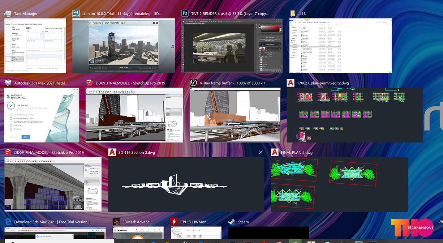Open the V-Ray frame buffer render thumbnail
This screenshot has width=443, height=243.
click(x=235, y=115)
